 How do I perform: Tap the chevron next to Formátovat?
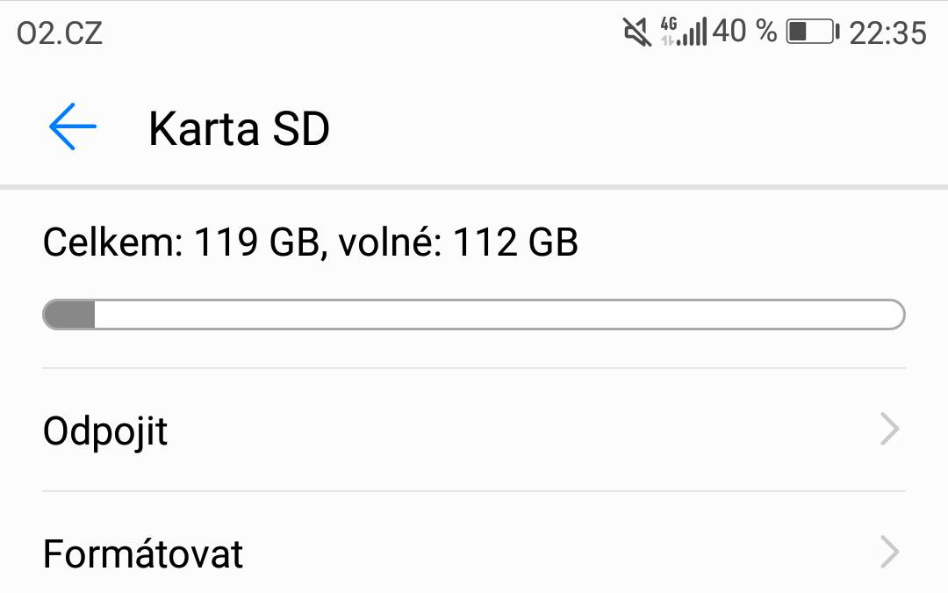889,552
